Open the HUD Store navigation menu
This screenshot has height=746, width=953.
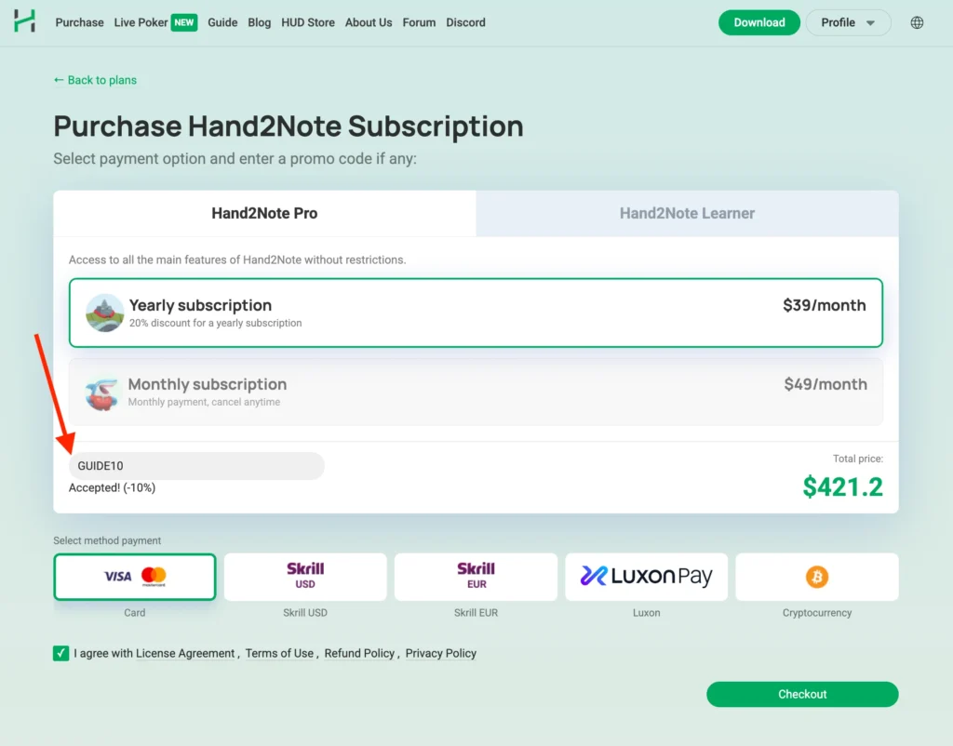(307, 21)
